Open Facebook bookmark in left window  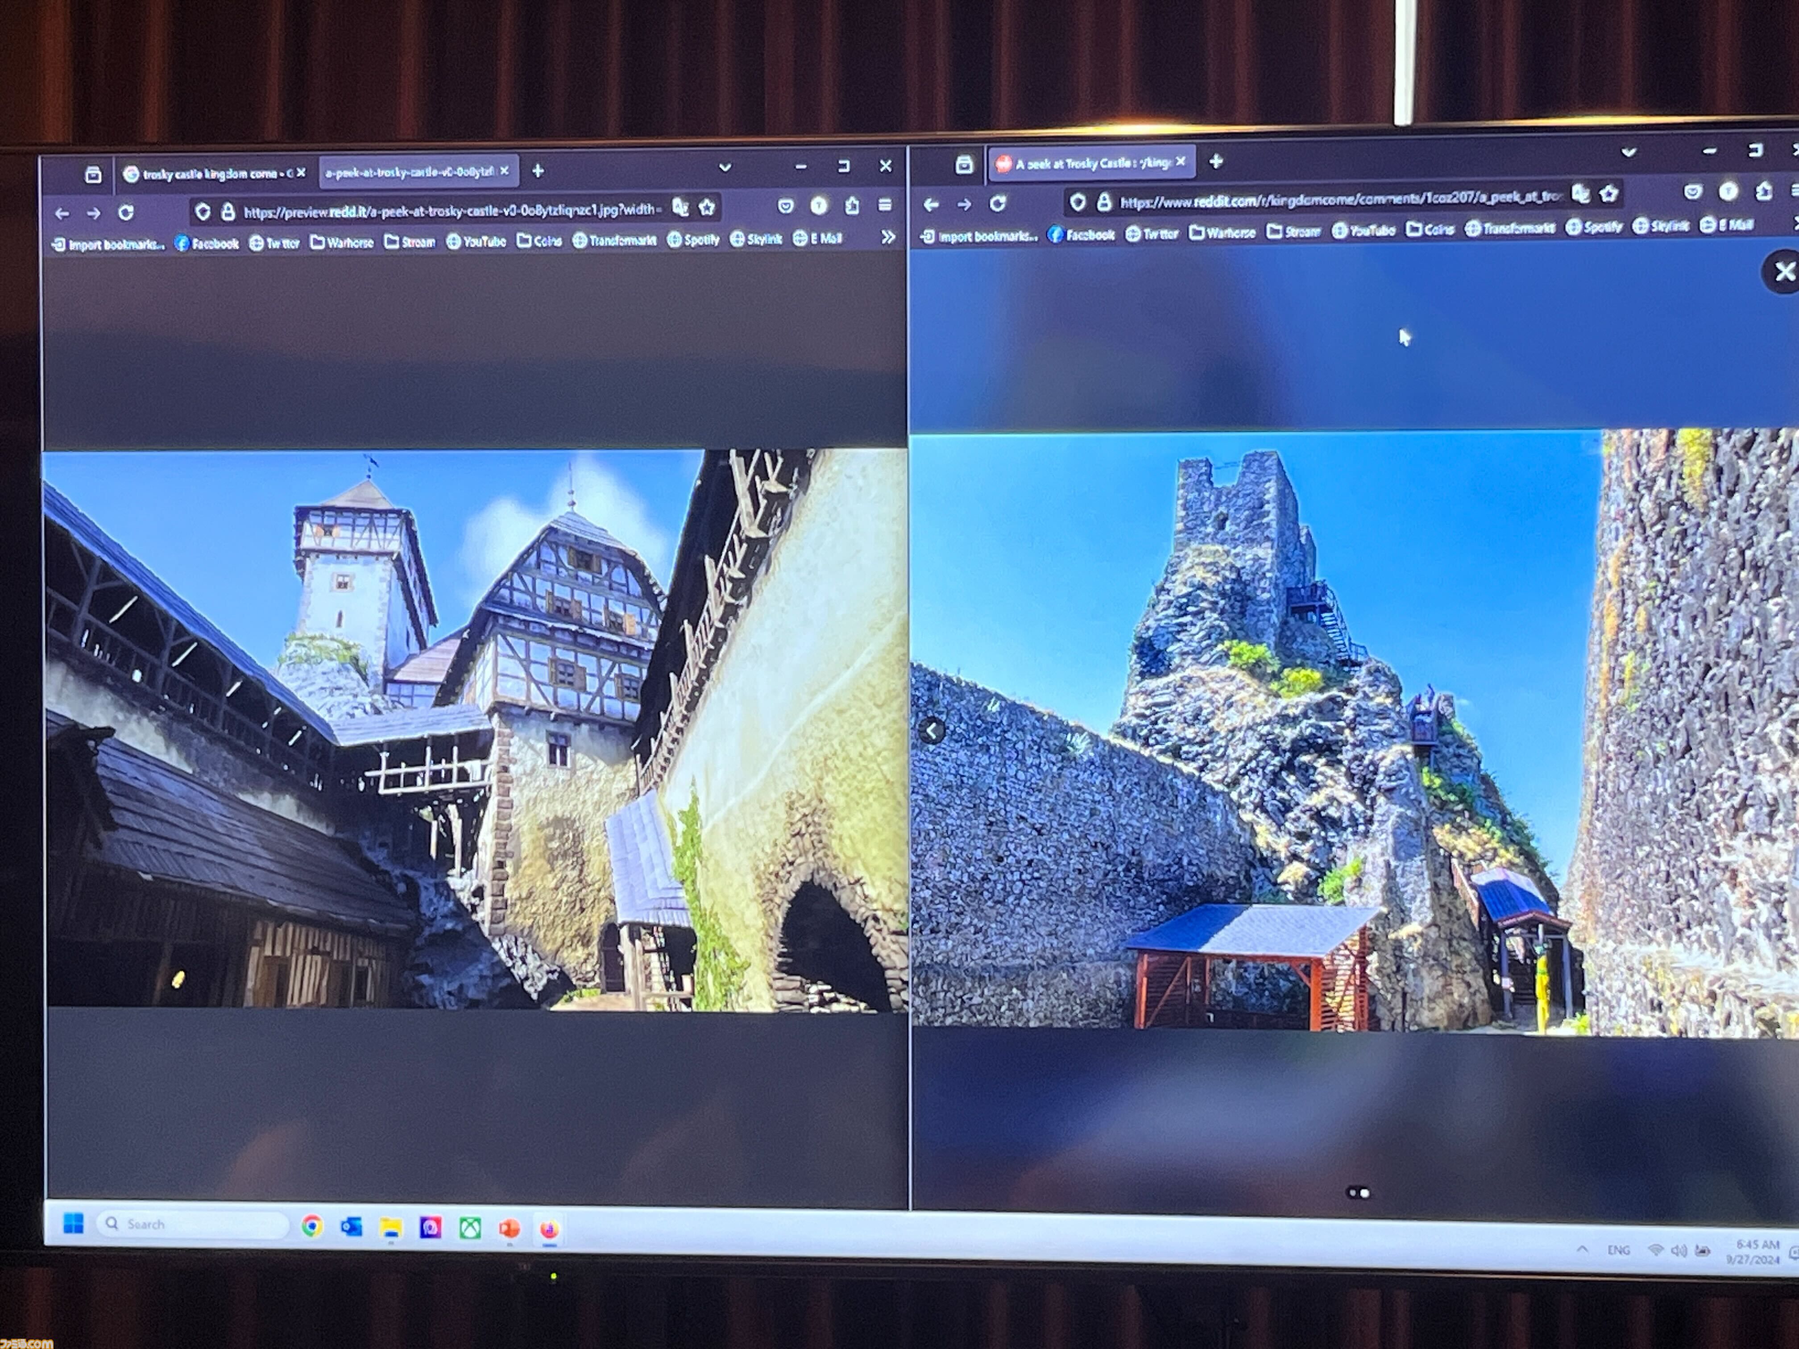207,243
